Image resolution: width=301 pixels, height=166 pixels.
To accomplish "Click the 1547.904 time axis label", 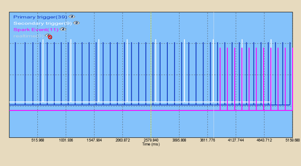I will pos(94,140).
